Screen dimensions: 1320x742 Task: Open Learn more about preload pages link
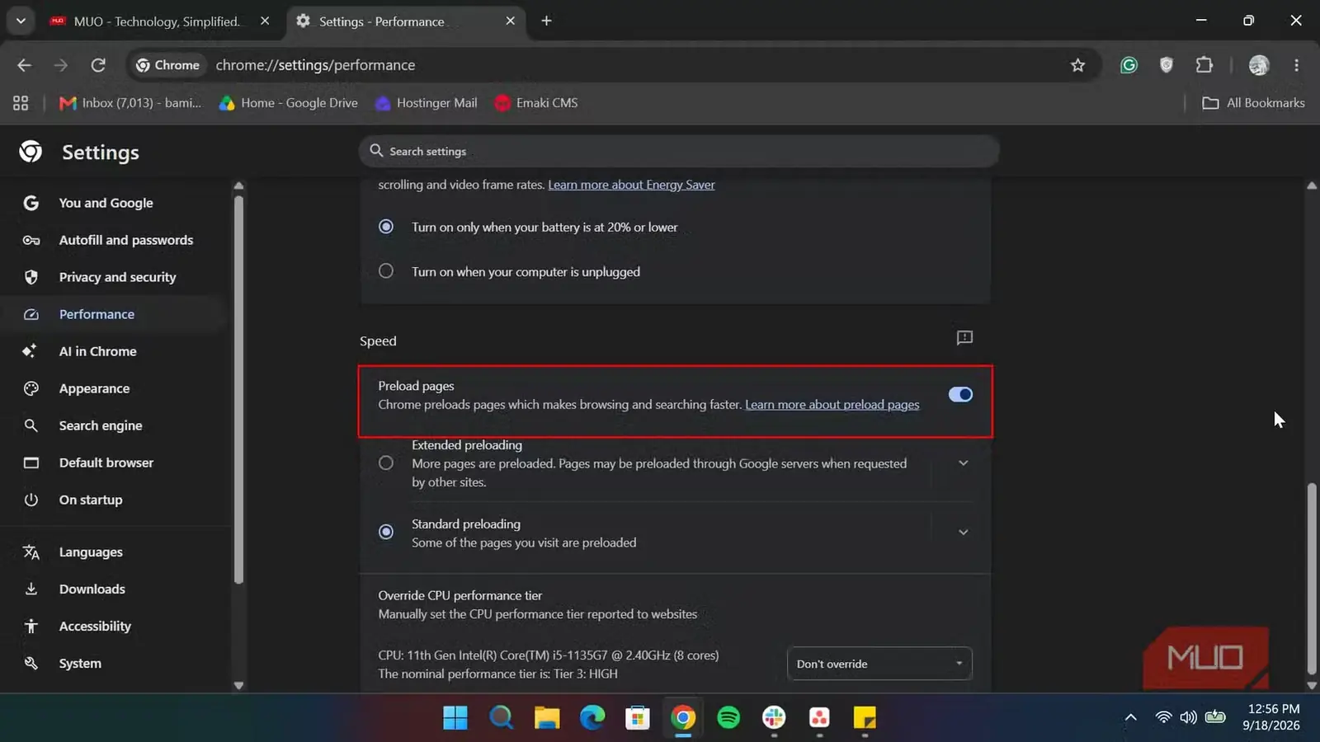point(832,405)
